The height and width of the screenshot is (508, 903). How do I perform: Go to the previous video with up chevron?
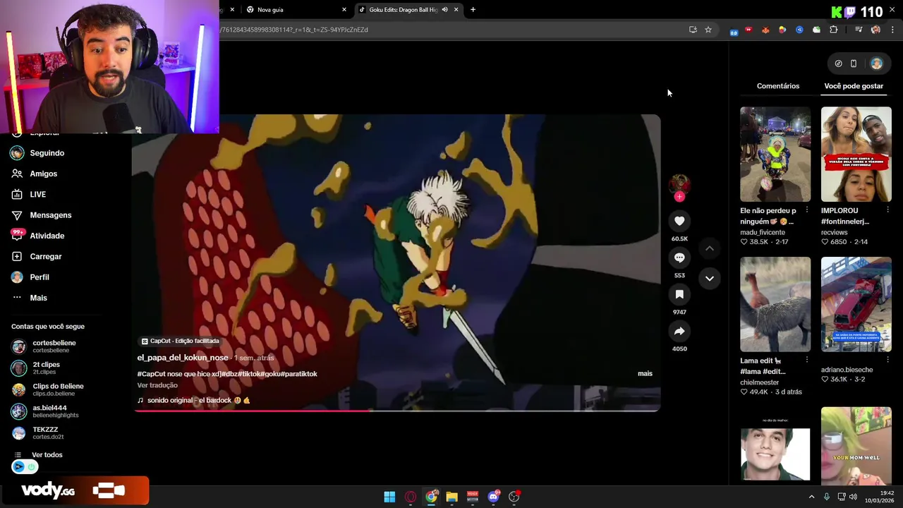click(710, 248)
